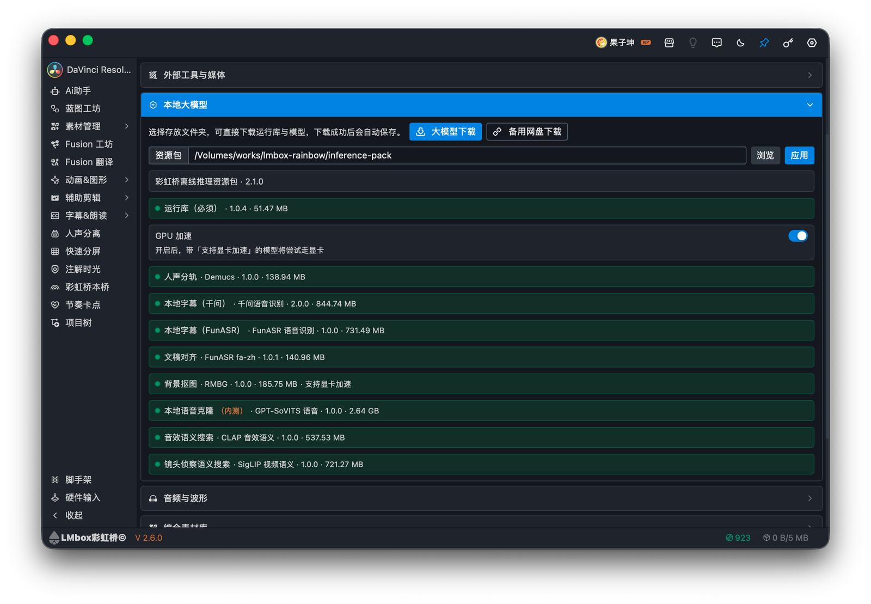Collapse the 本地大模型 section chevron
Viewport: 871px width, 604px height.
coord(810,105)
